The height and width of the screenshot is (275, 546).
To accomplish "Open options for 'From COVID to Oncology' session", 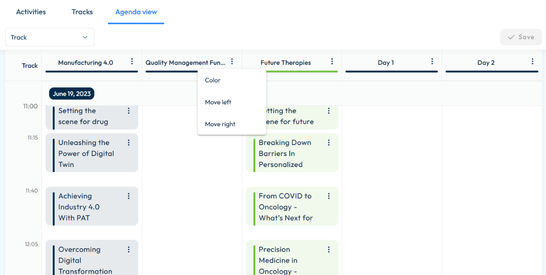I will point(329,196).
